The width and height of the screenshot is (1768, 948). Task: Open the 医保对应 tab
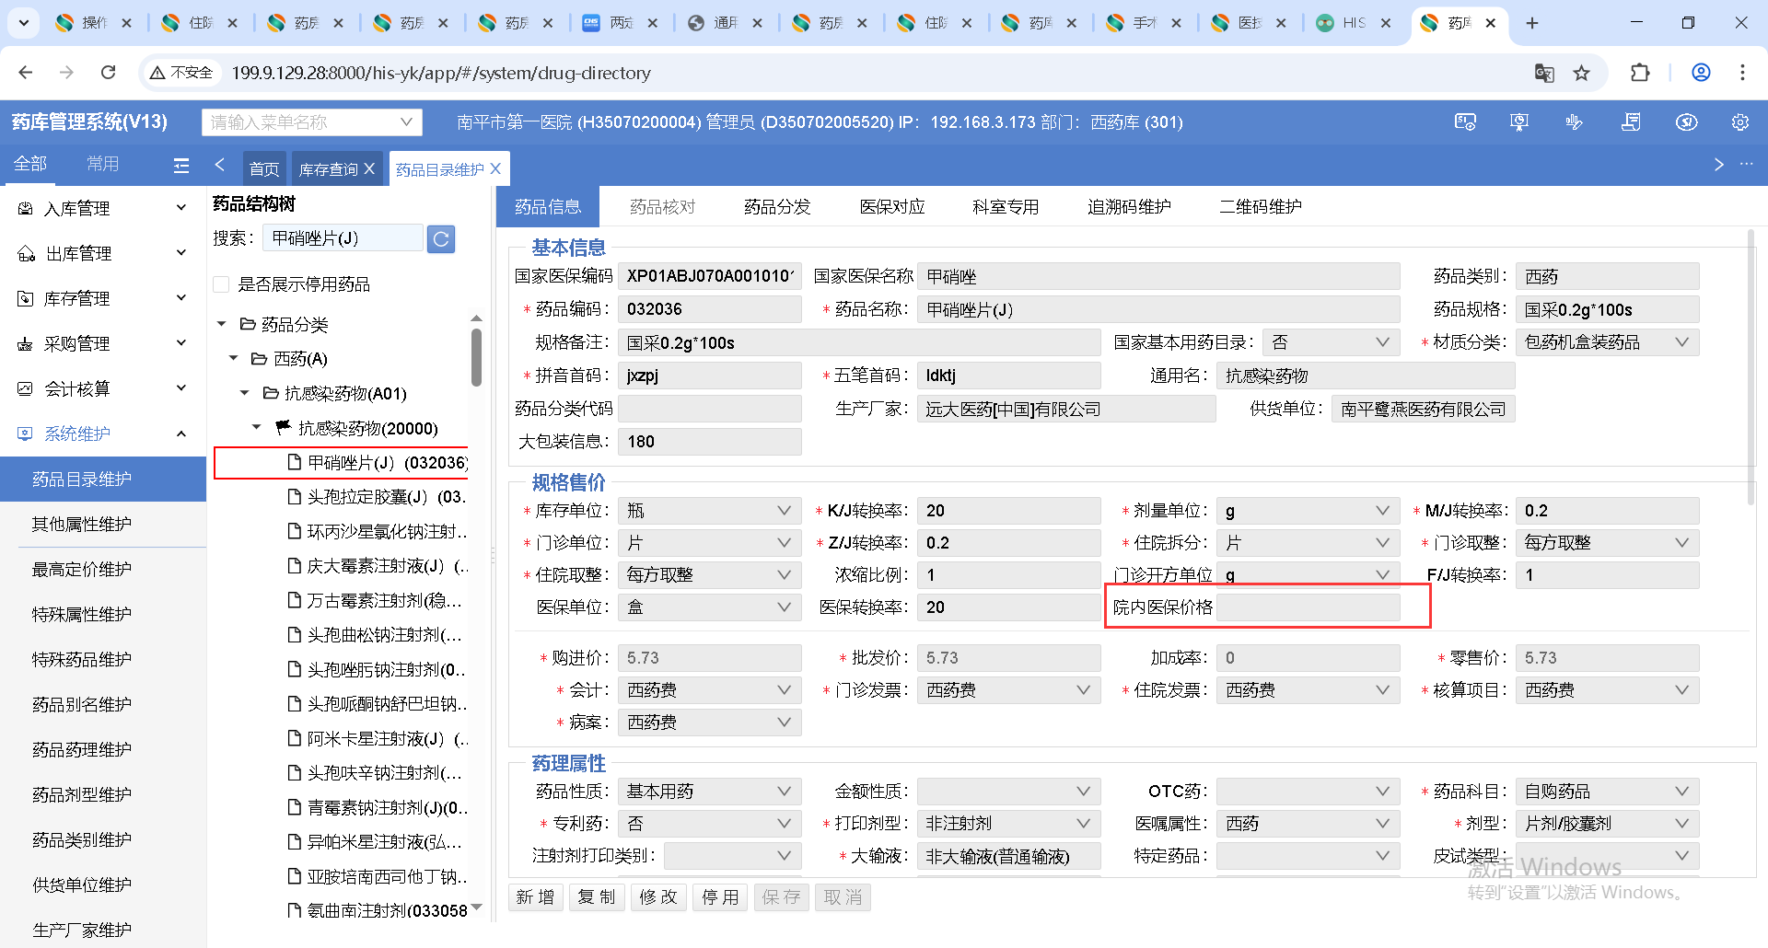click(891, 207)
